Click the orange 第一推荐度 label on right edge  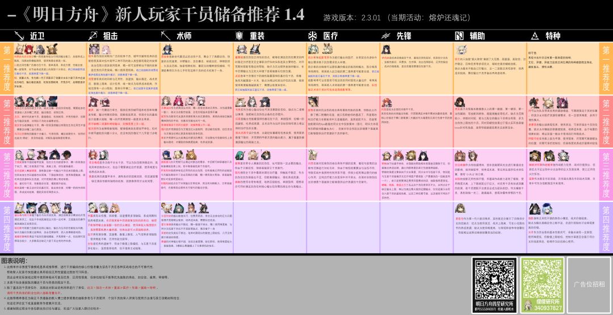606,68
